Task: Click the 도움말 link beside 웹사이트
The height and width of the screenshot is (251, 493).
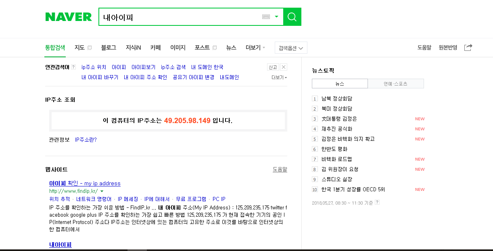Action: (280, 169)
